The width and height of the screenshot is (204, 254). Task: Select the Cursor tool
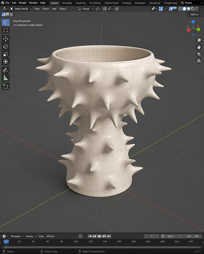click(x=6, y=30)
